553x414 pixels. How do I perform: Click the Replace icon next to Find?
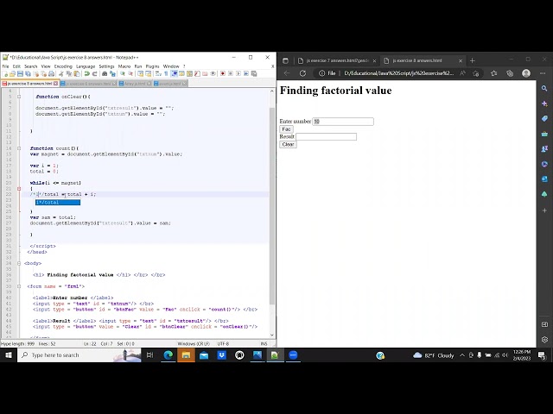112,73
